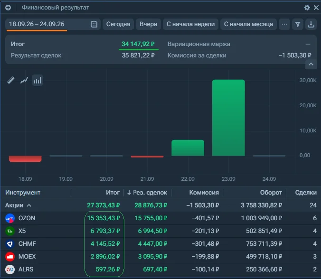The image size is (321, 279).
Task: Click the 30,00K axis label
Action: tap(308, 80)
